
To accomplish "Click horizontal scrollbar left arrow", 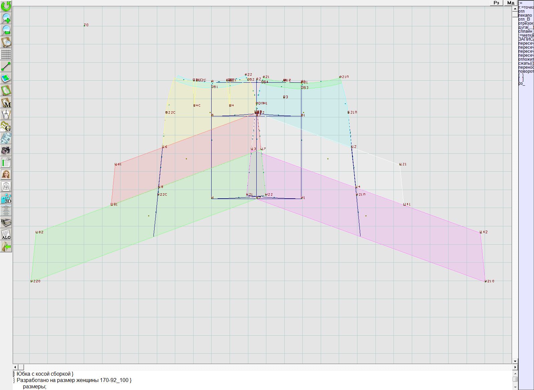I will point(15,367).
